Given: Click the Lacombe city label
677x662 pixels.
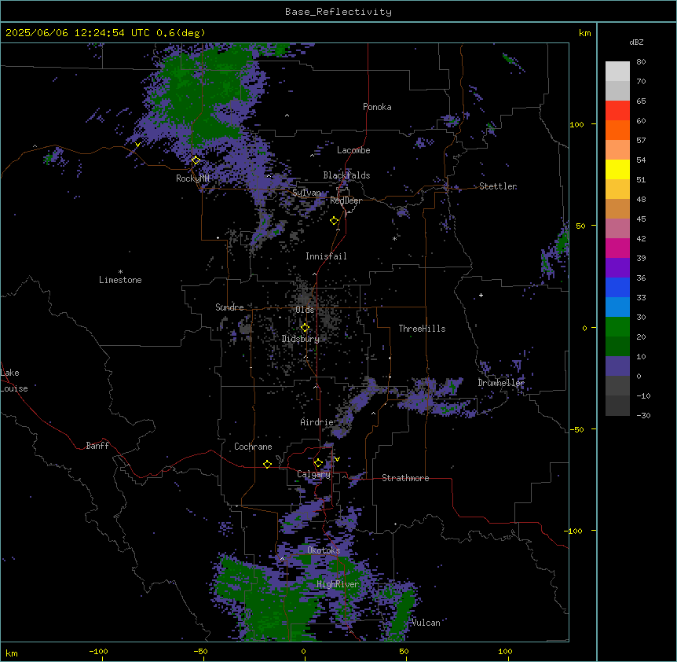Looking at the screenshot, I should 353,150.
